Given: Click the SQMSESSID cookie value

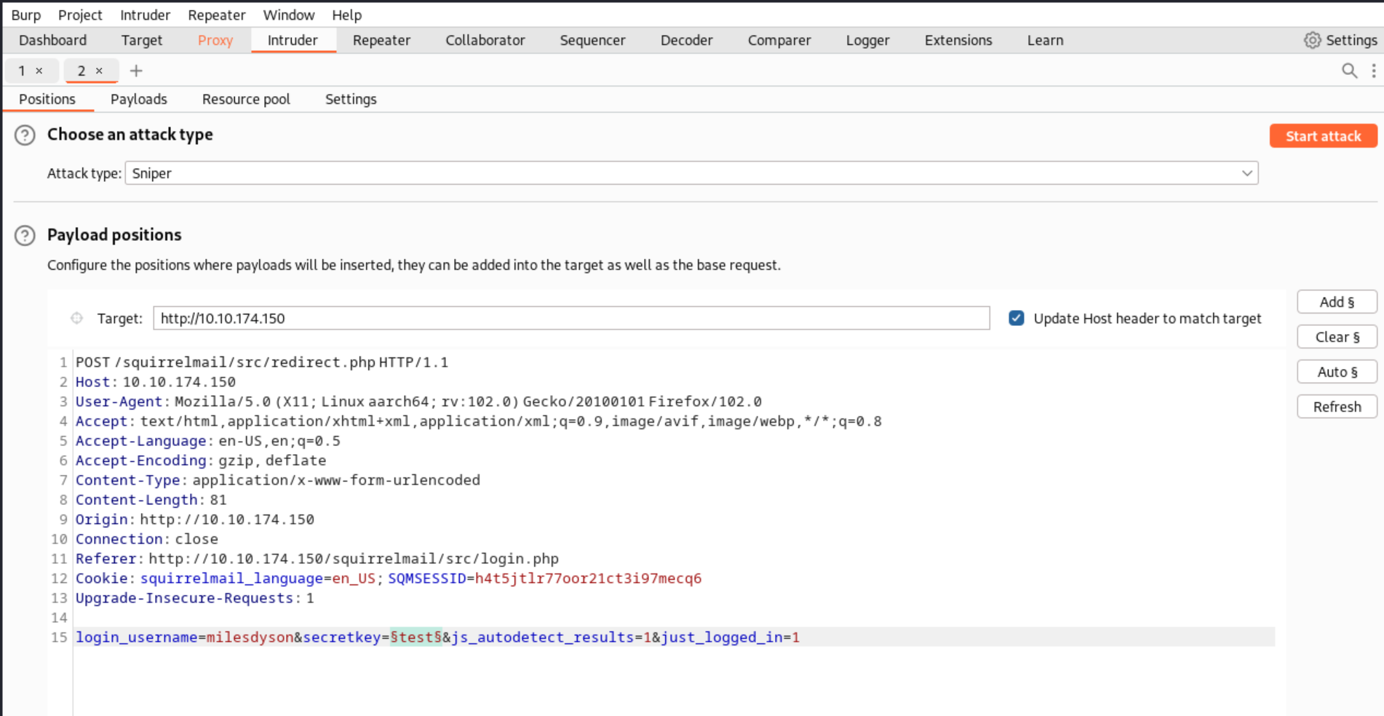Looking at the screenshot, I should 588,578.
